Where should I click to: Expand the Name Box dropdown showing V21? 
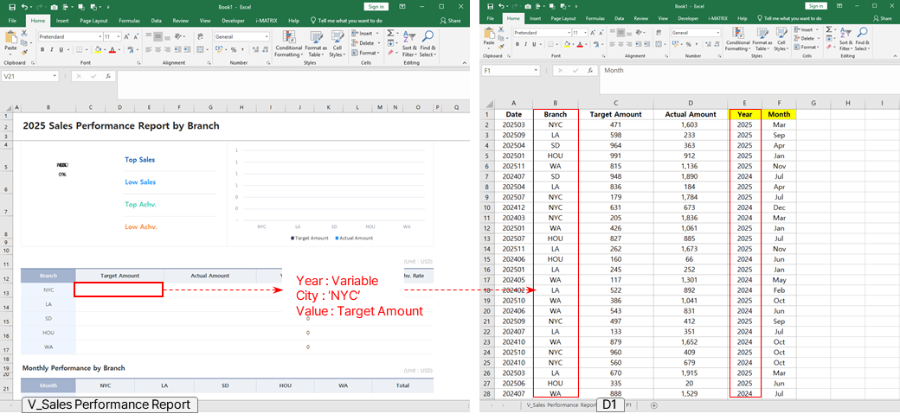(55, 76)
